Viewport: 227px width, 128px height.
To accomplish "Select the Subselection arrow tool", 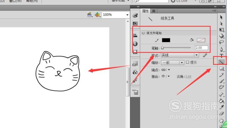I will [x=221, y=23].
